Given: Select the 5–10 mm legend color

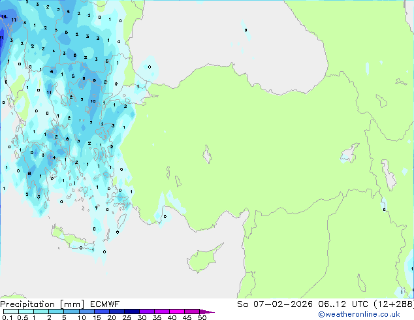Looking at the screenshot, I should [71, 312].
